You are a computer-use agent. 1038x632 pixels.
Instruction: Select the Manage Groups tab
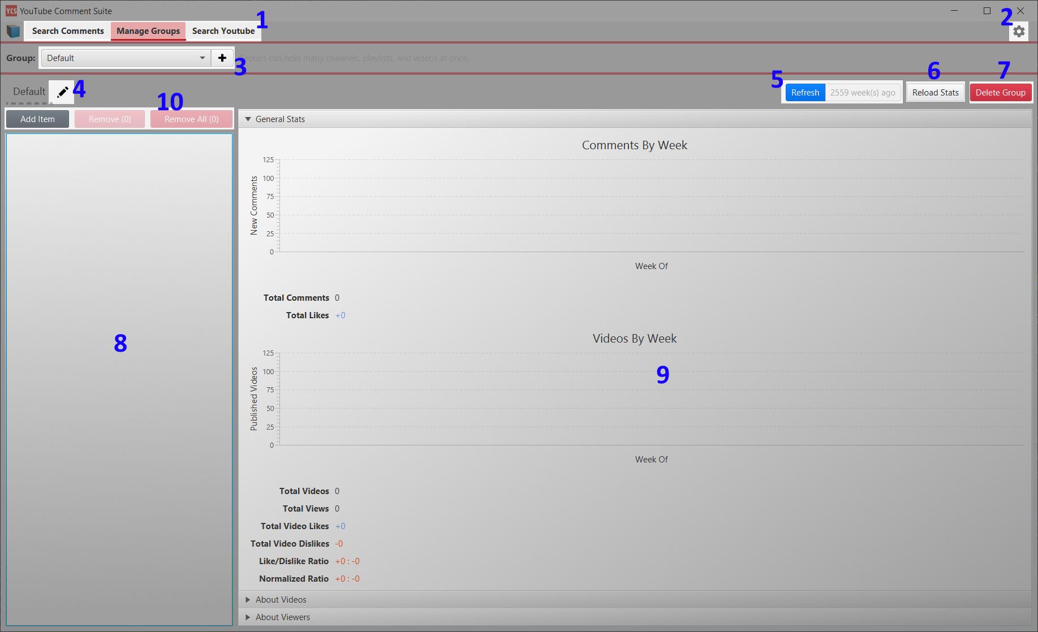pos(148,31)
